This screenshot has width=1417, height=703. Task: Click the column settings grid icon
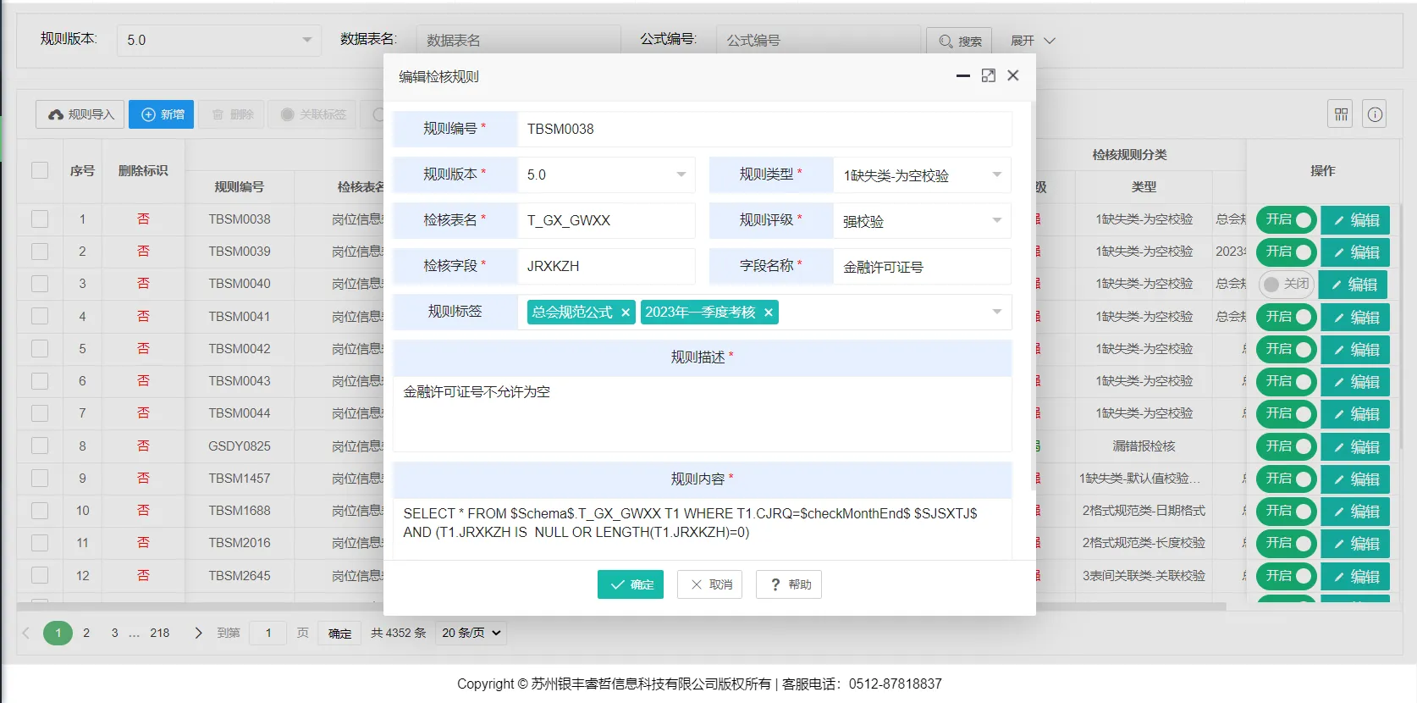(x=1341, y=114)
